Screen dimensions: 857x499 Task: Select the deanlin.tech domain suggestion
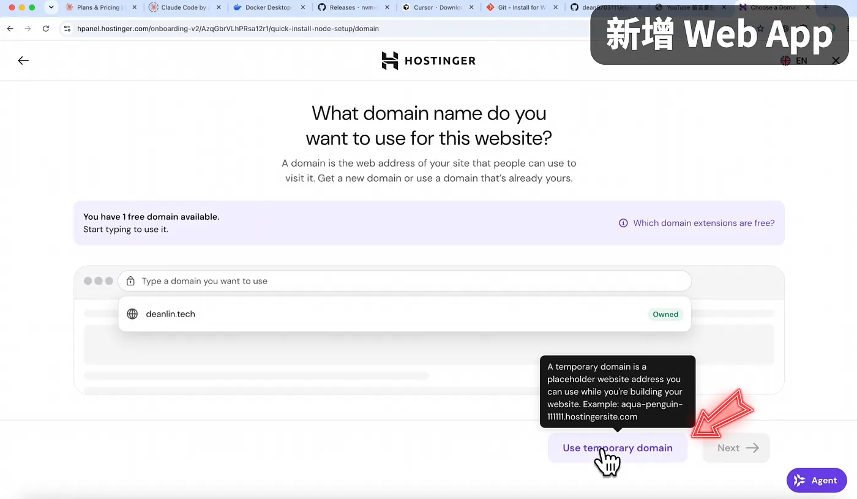[405, 314]
